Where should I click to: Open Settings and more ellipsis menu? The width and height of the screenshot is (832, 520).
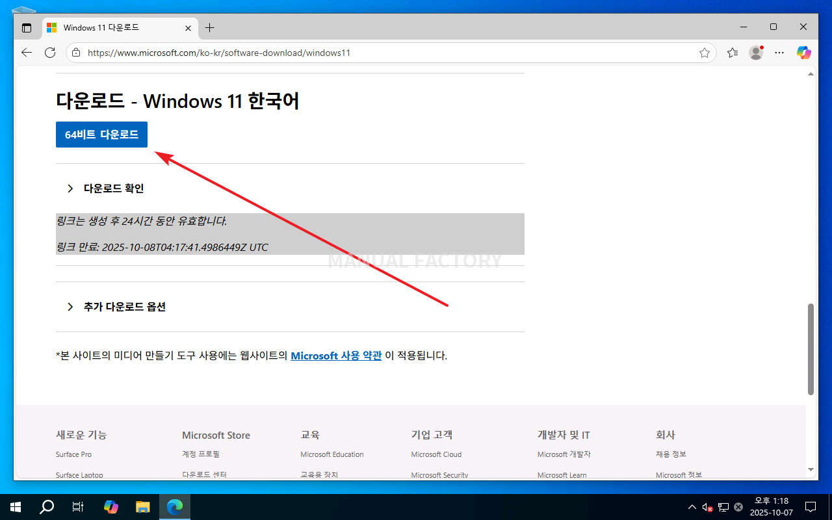pyautogui.click(x=779, y=53)
